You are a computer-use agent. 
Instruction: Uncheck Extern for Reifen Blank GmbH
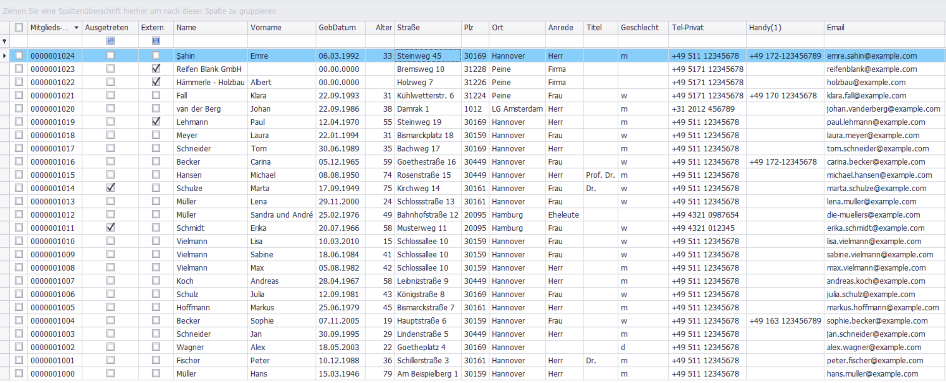click(x=156, y=69)
